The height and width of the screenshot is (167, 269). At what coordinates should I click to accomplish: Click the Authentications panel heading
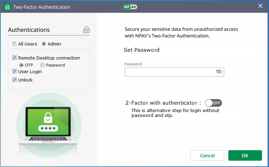tap(29, 30)
